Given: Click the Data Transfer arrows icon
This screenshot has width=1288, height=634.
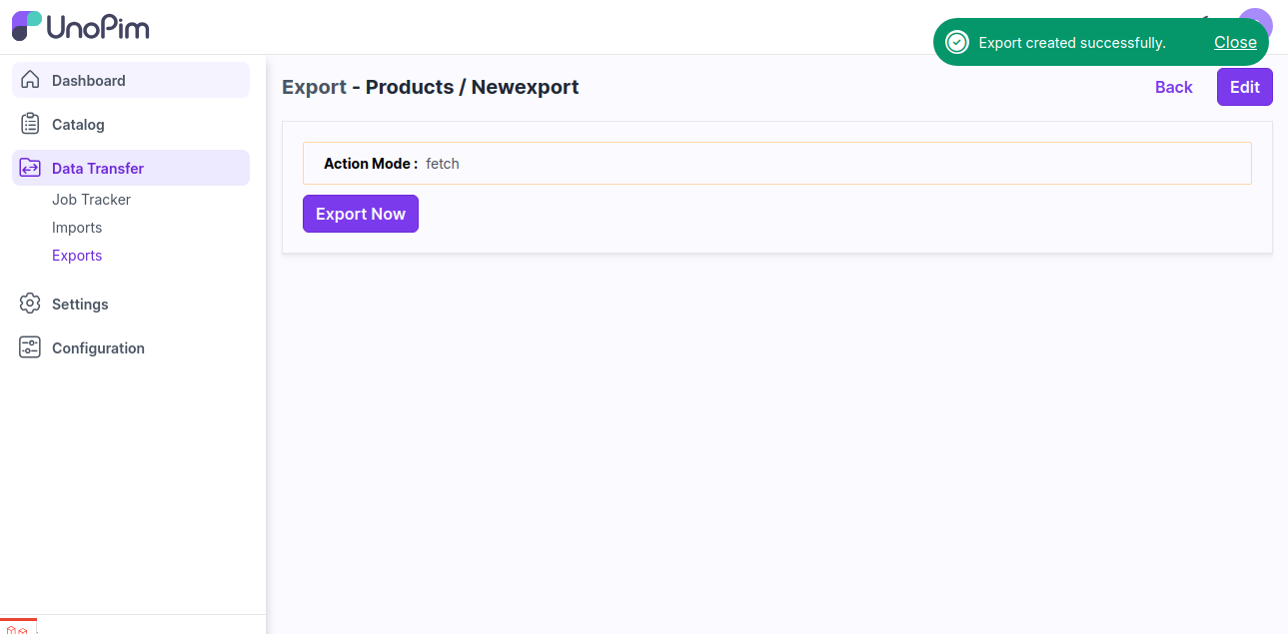Looking at the screenshot, I should point(30,168).
